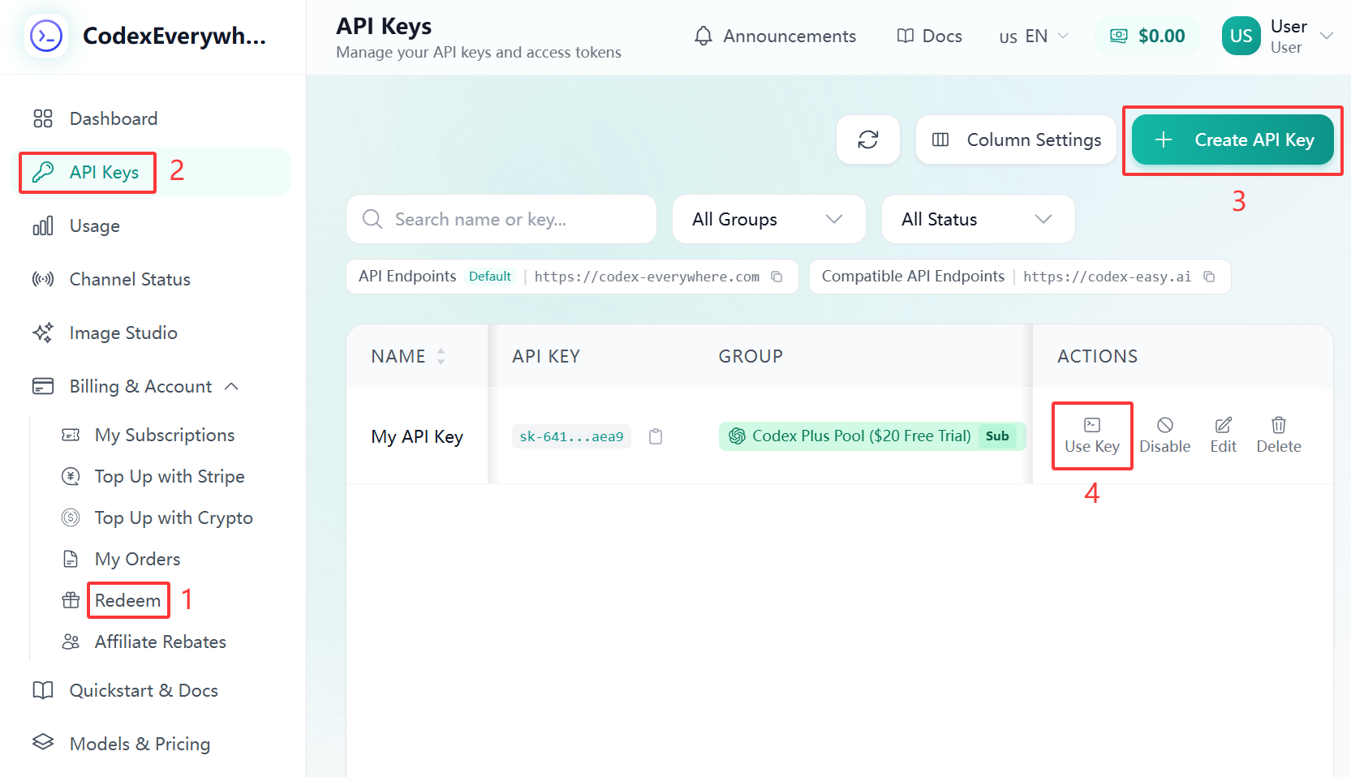
Task: Click the Codex Plus Pool group tag
Action: pos(872,436)
